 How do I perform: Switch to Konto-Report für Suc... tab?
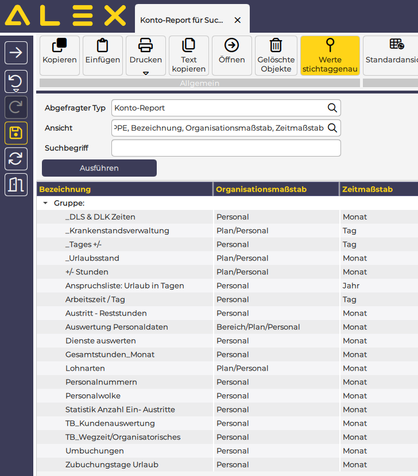[181, 20]
